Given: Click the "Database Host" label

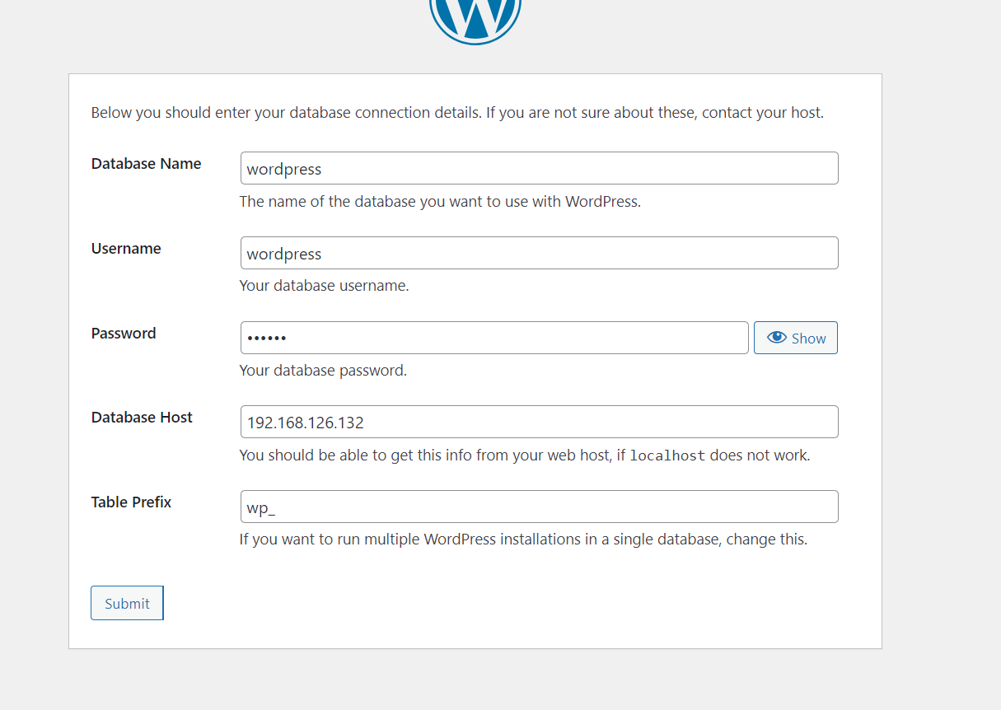Looking at the screenshot, I should tap(142, 418).
